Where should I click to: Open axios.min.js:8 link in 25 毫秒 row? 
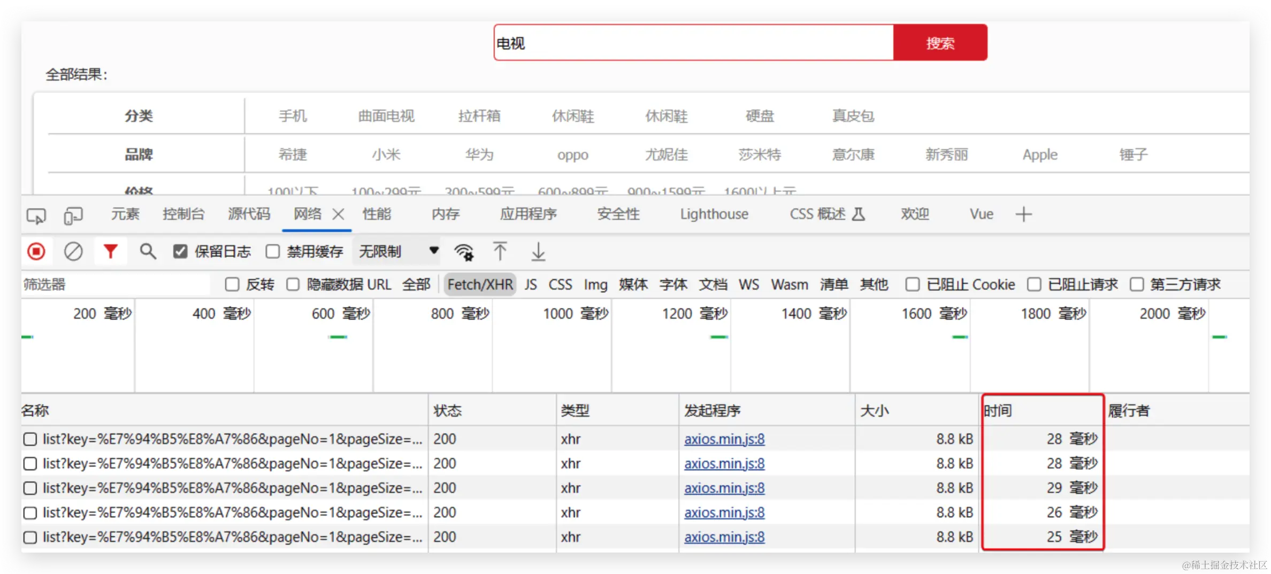click(724, 537)
